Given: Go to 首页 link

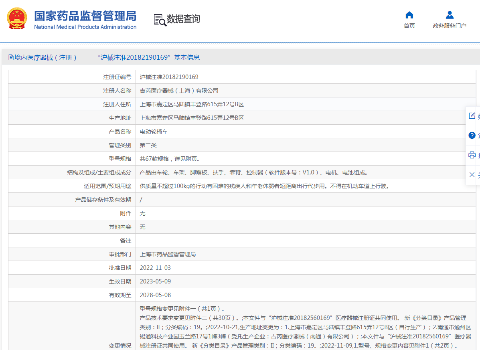Looking at the screenshot, I should click(x=409, y=26).
